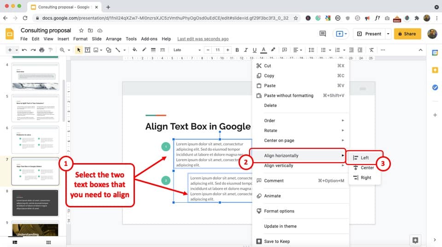The image size is (442, 247).
Task: Expand Center on page submenu
Action: (301, 140)
